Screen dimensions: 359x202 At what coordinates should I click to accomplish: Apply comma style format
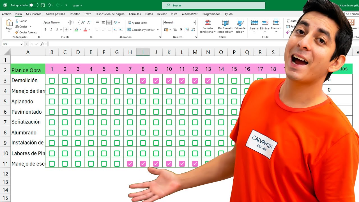(x=181, y=29)
